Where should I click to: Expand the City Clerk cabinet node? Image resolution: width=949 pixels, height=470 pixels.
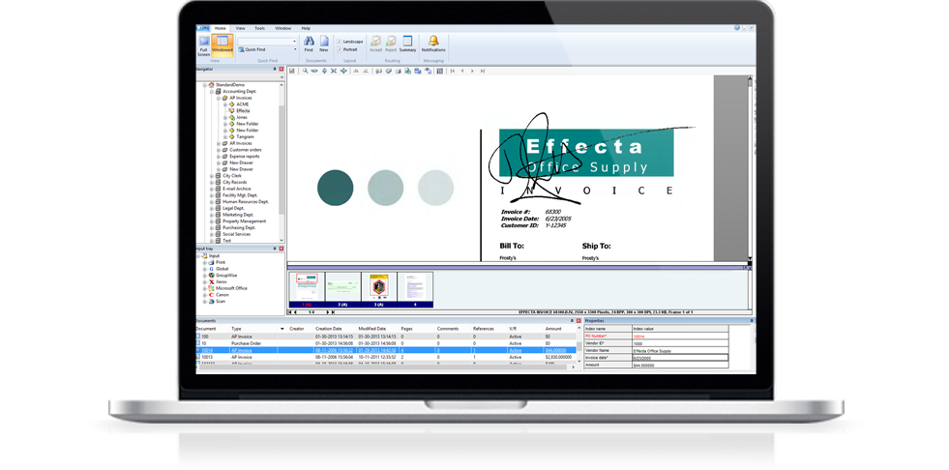(212, 175)
